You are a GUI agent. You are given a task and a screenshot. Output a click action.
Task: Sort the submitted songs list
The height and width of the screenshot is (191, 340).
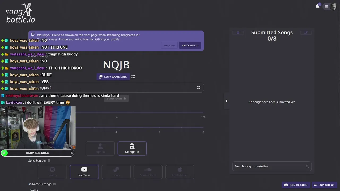pyautogui.click(x=306, y=33)
